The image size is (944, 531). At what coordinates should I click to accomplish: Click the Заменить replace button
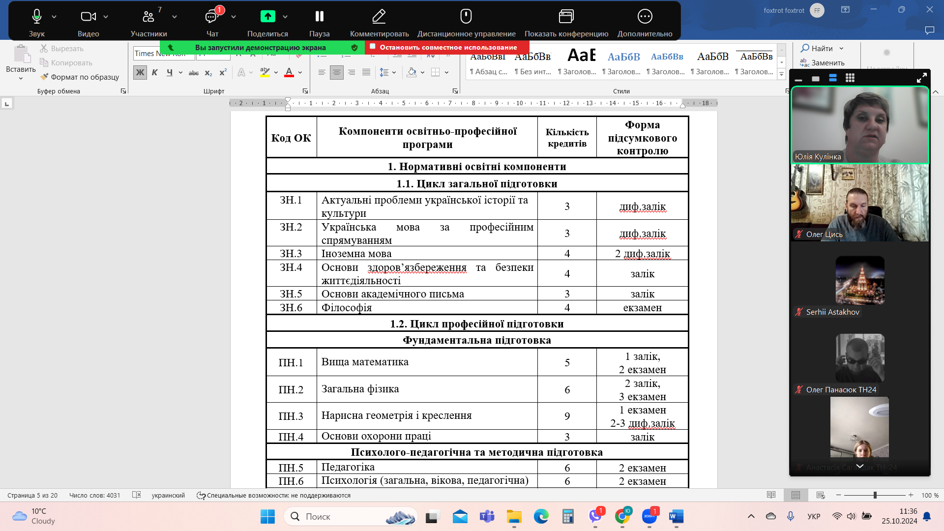tap(822, 62)
